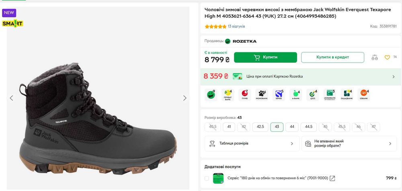Click the compare scales icon
The width and height of the screenshot is (402, 191).
[375, 57]
